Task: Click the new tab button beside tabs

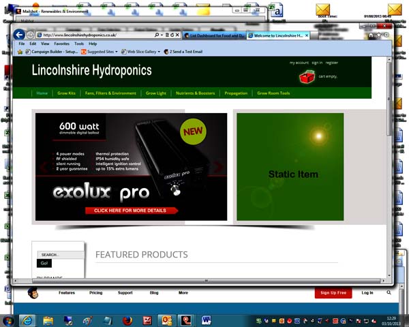Action: [314, 35]
